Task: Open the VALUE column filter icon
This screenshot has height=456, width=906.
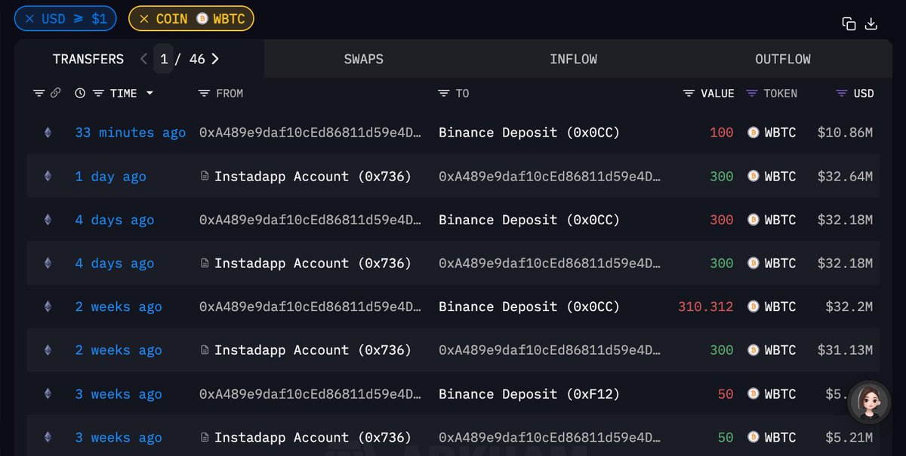Action: pos(689,93)
